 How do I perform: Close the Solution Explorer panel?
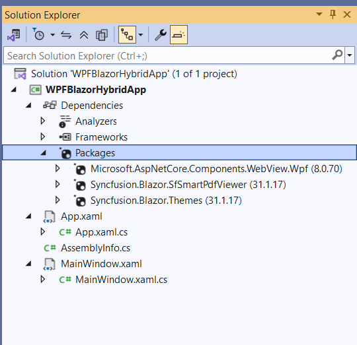pyautogui.click(x=347, y=15)
